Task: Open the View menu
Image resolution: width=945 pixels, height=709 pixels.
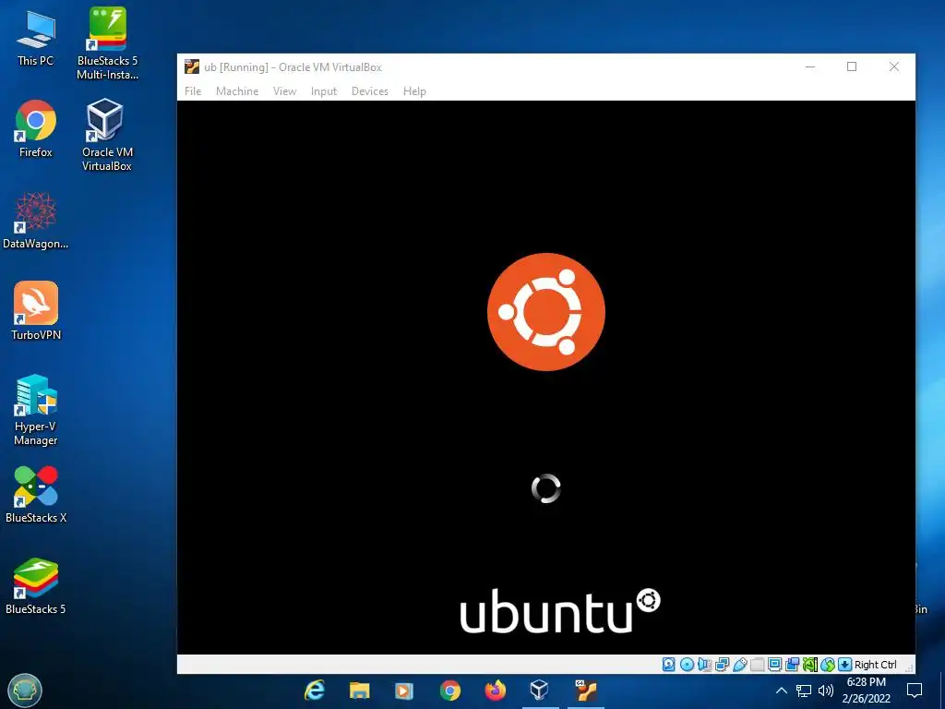Action: coord(284,91)
